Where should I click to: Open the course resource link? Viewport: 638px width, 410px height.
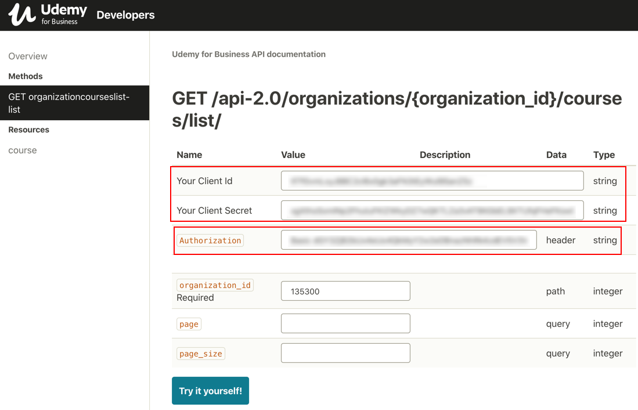tap(23, 150)
